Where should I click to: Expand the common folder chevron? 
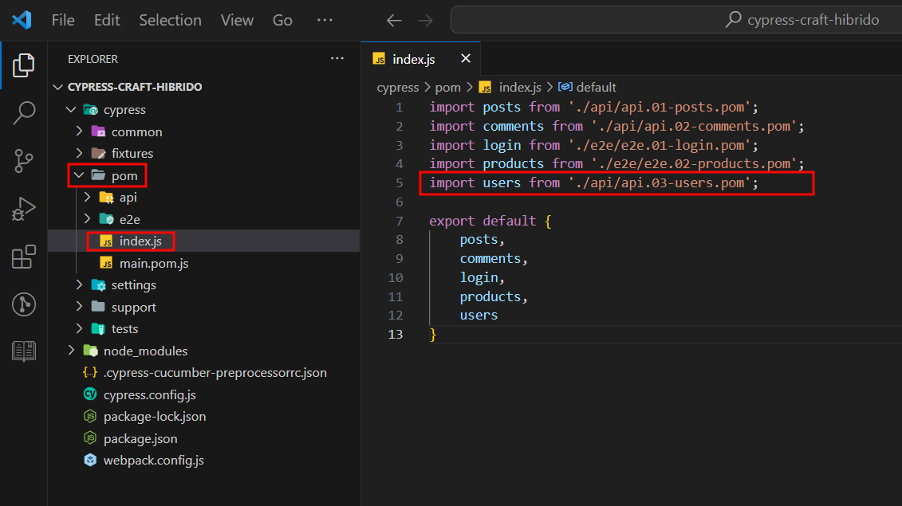pos(80,131)
